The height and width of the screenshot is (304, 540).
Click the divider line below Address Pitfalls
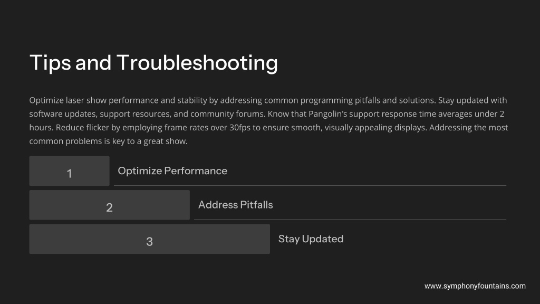[350, 219]
